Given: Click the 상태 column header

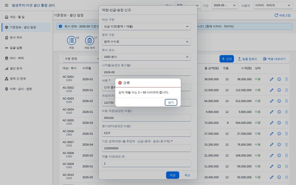Looking at the screenshot, I should (258, 68).
